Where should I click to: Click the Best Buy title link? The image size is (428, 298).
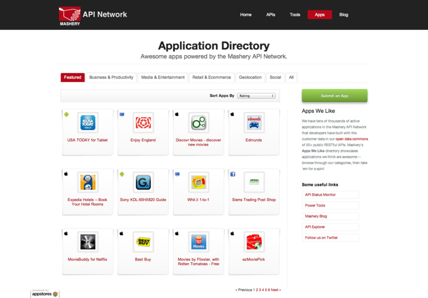click(x=143, y=259)
